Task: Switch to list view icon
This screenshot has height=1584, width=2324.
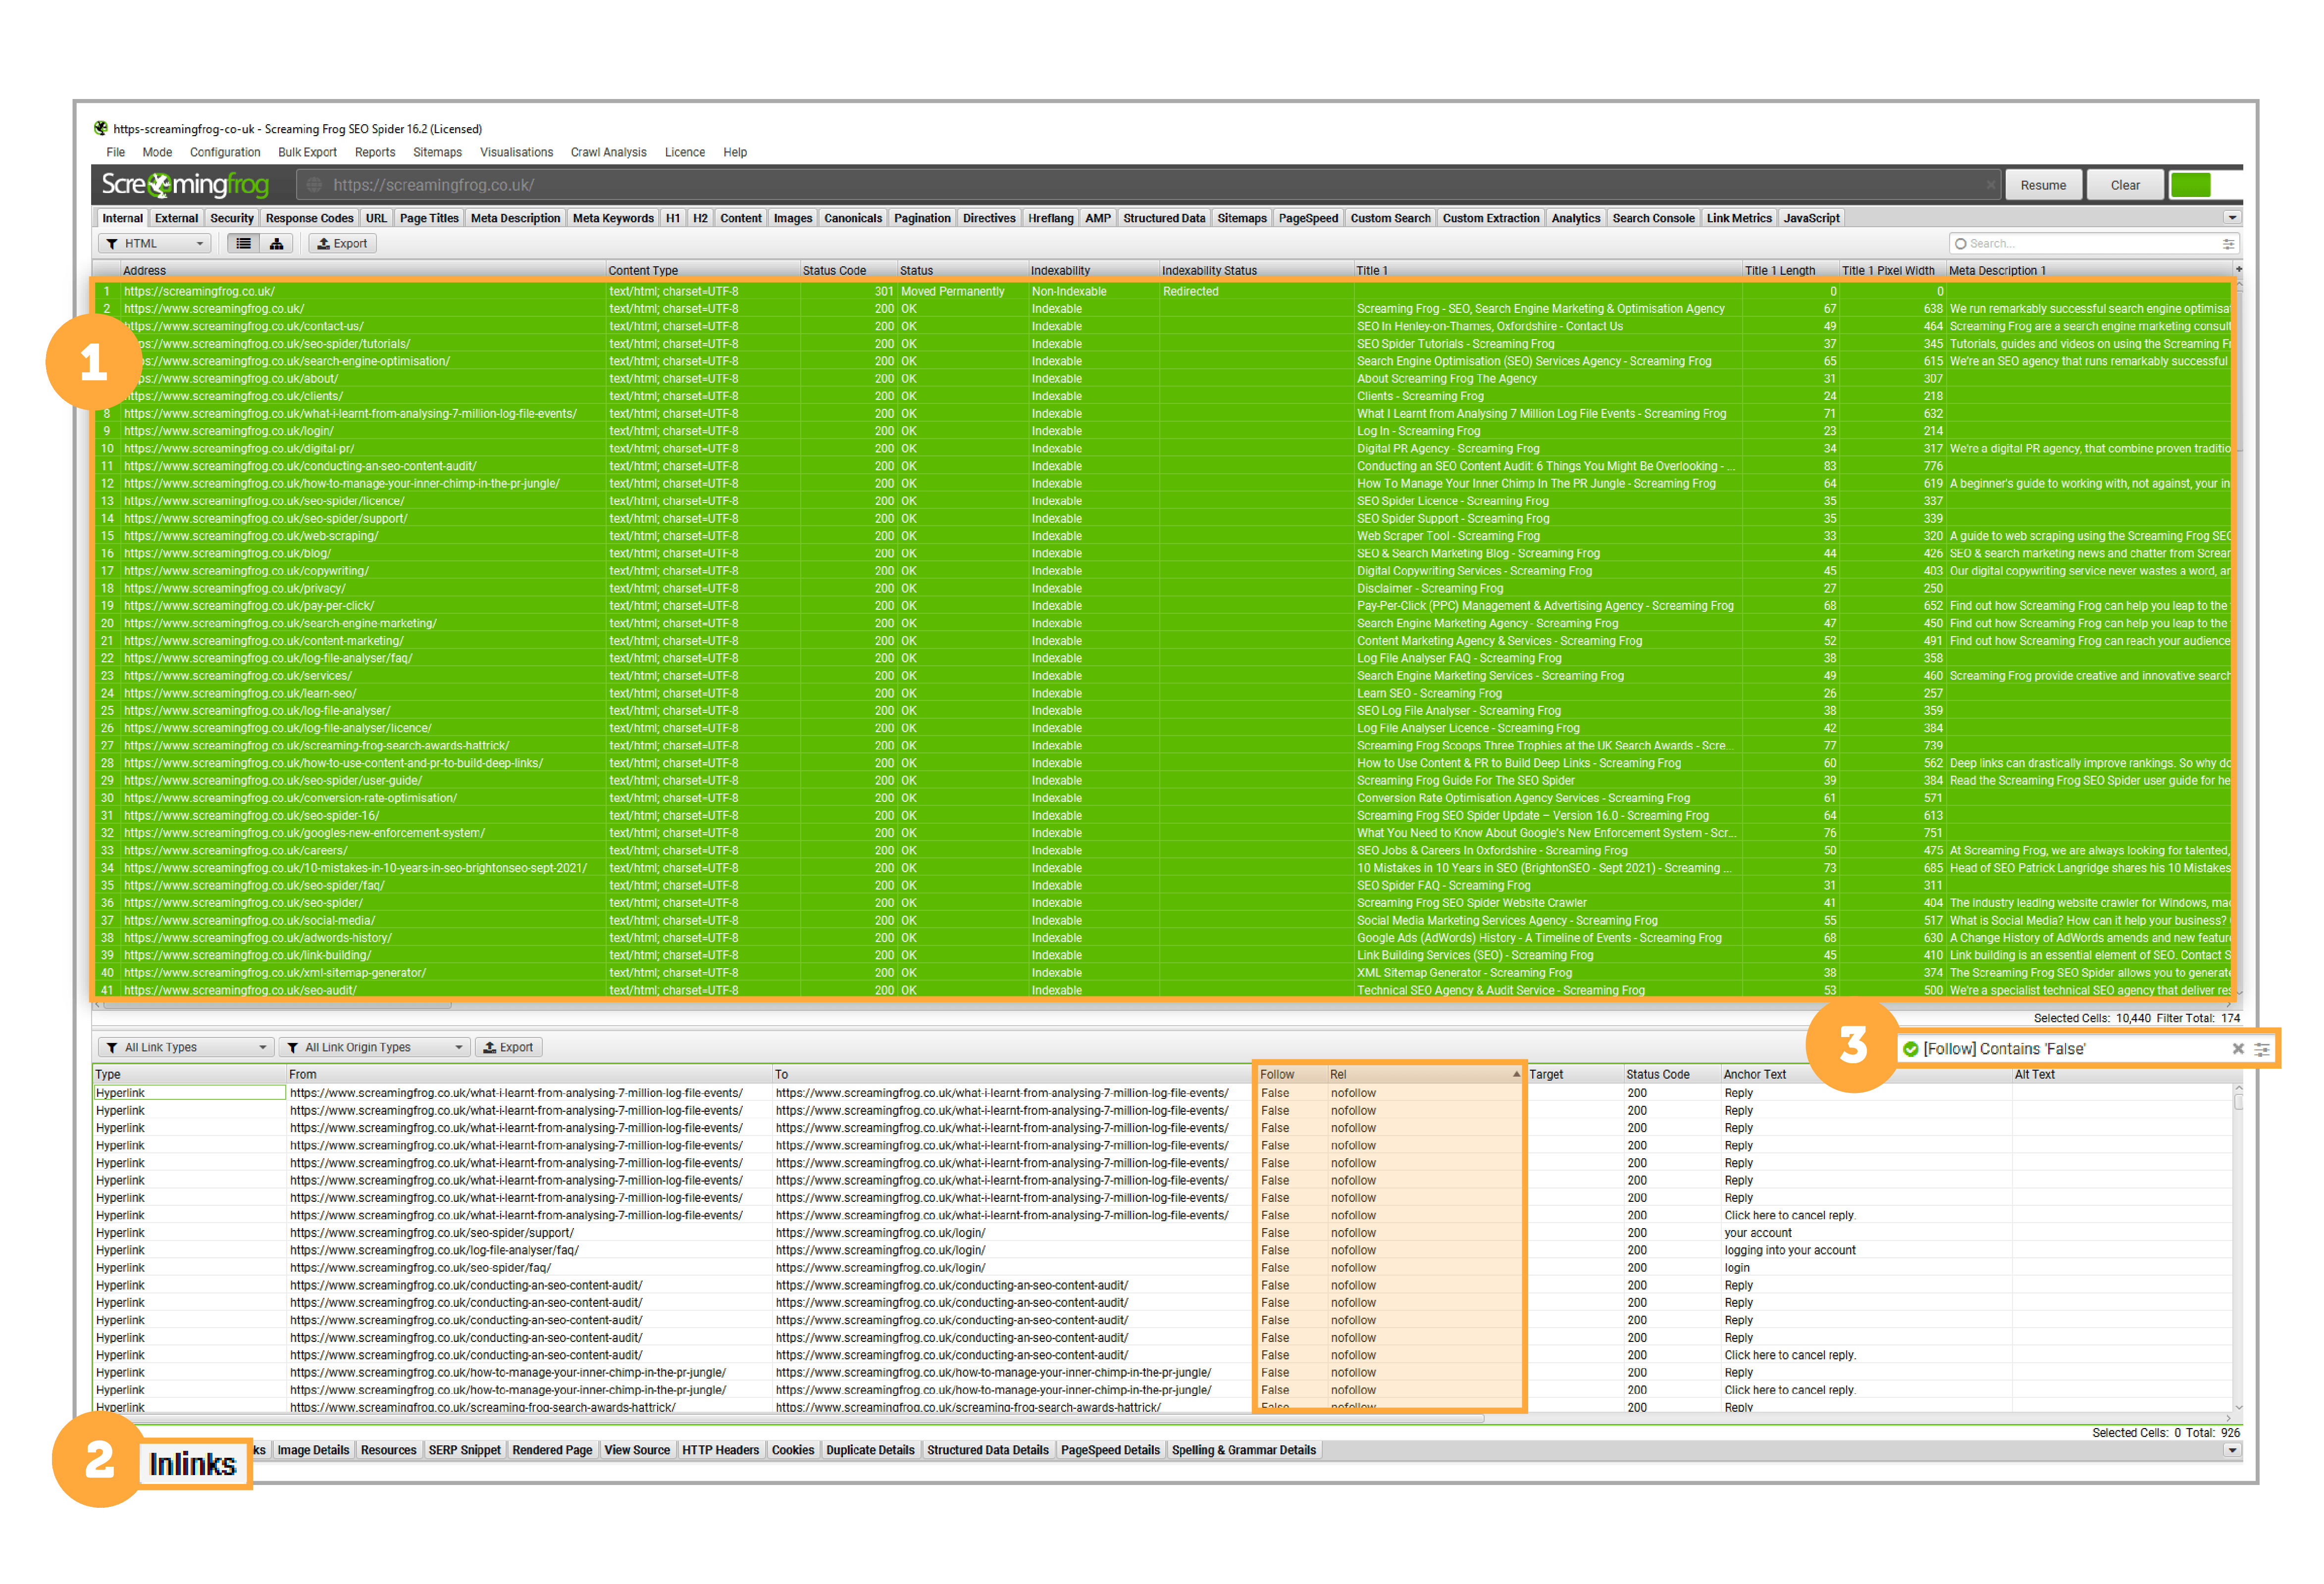Action: click(x=243, y=244)
